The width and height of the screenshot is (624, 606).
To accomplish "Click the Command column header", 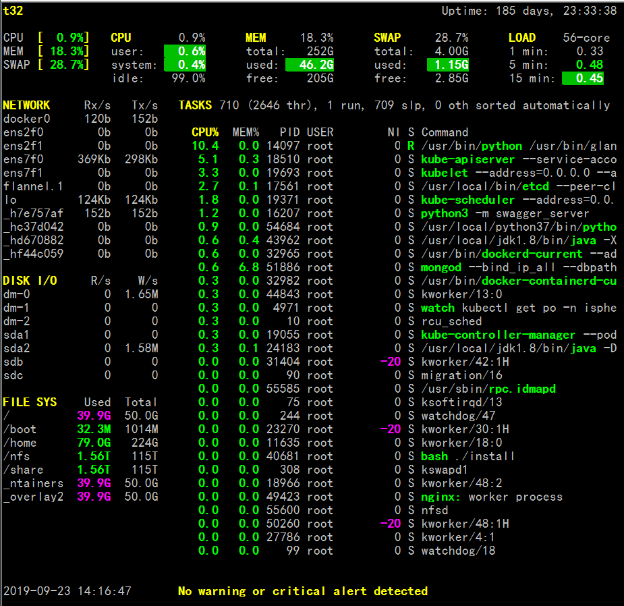I will 445,132.
